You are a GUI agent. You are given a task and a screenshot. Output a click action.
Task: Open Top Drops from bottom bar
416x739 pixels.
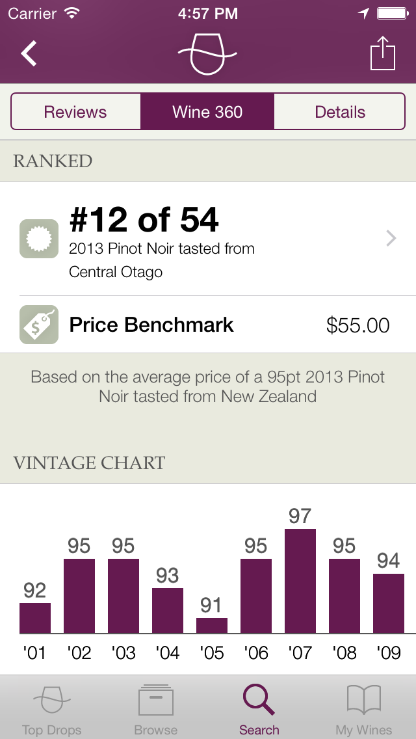pyautogui.click(x=51, y=706)
